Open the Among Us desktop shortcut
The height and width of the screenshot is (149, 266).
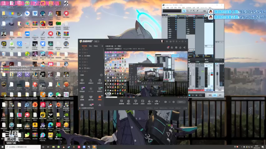(43, 25)
